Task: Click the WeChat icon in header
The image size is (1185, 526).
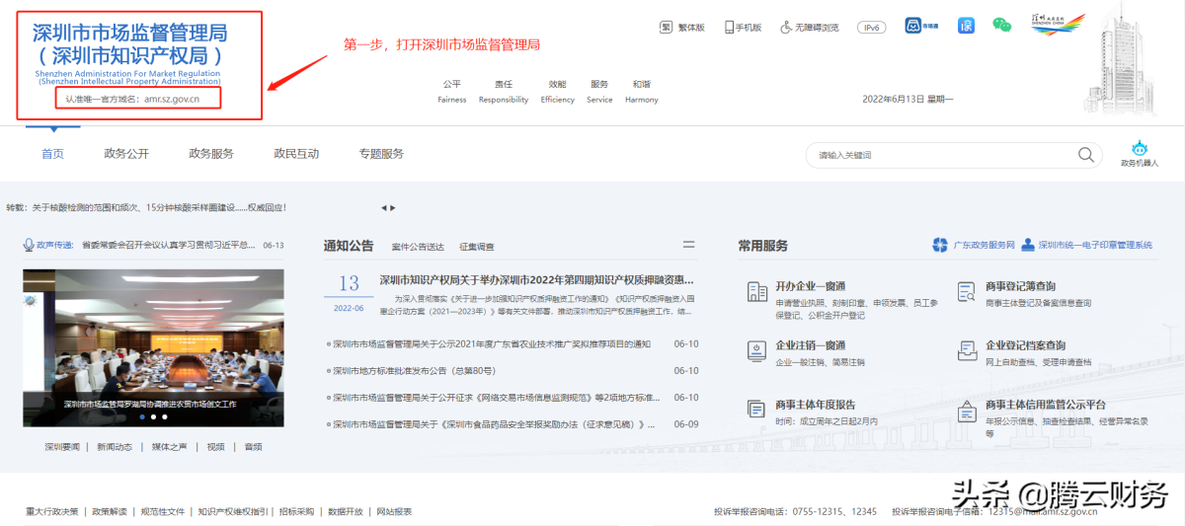Action: coord(1001,26)
